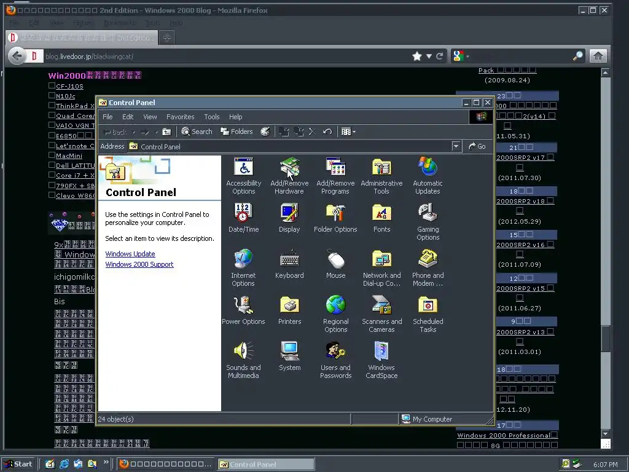Open Scanners and Cameras
Screen dimensions: 629x472
381,314
